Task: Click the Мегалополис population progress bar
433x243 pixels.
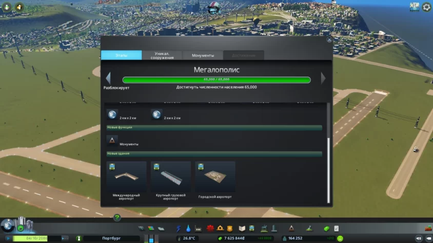Action: click(216, 80)
